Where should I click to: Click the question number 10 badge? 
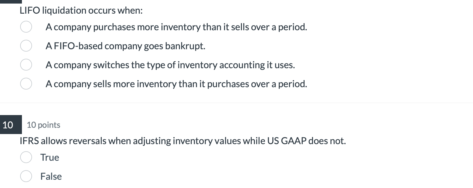click(x=8, y=125)
